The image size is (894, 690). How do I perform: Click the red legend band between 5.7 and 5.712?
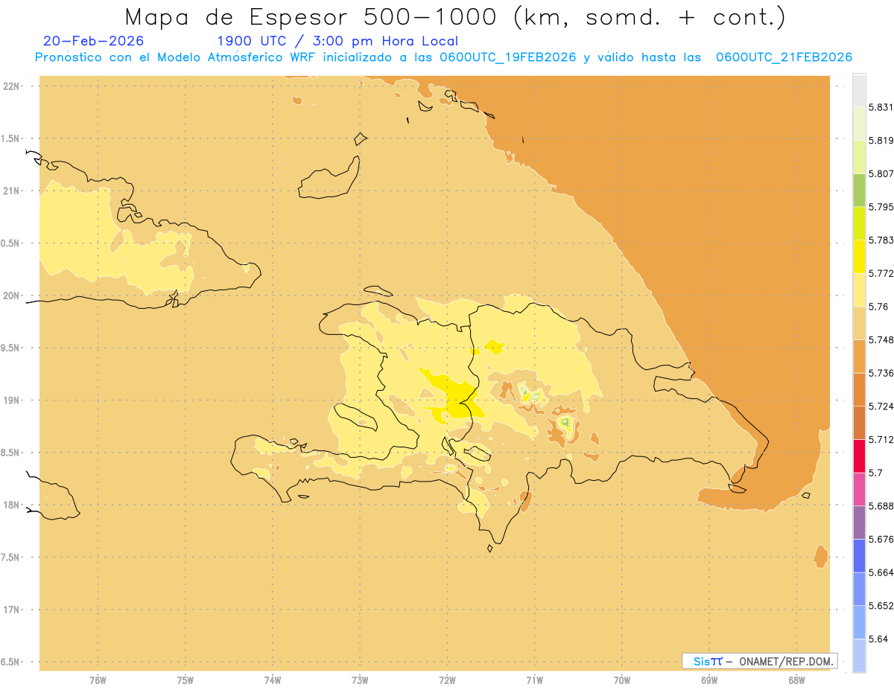pyautogui.click(x=859, y=456)
